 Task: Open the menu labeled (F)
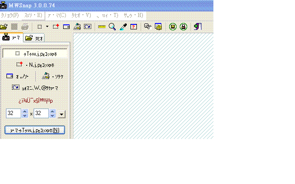10,15
